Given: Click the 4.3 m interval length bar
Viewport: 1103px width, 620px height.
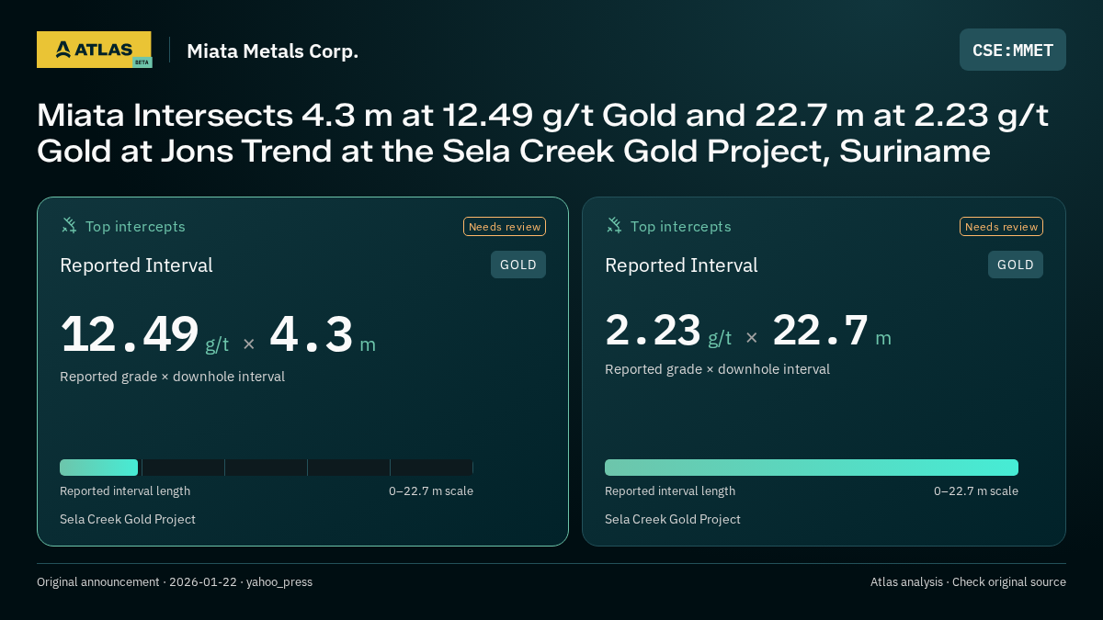Looking at the screenshot, I should [x=267, y=468].
